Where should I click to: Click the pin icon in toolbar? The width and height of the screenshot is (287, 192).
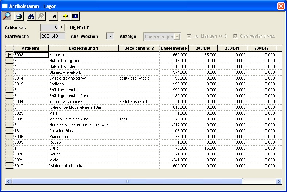(x=53, y=16)
